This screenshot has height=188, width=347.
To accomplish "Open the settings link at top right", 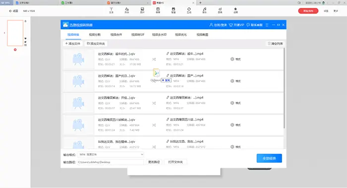I will click(326, 11).
